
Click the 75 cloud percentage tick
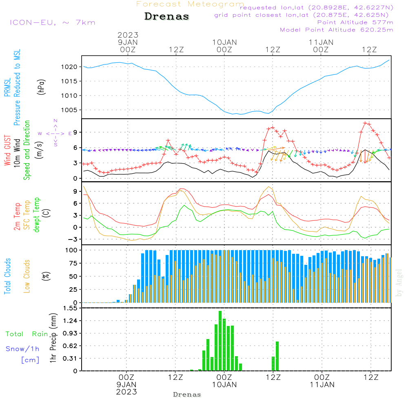pos(73,263)
